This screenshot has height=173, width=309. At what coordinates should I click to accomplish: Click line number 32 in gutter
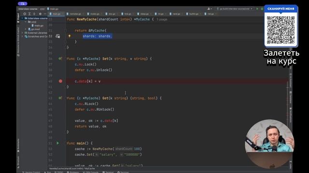pos(50,36)
